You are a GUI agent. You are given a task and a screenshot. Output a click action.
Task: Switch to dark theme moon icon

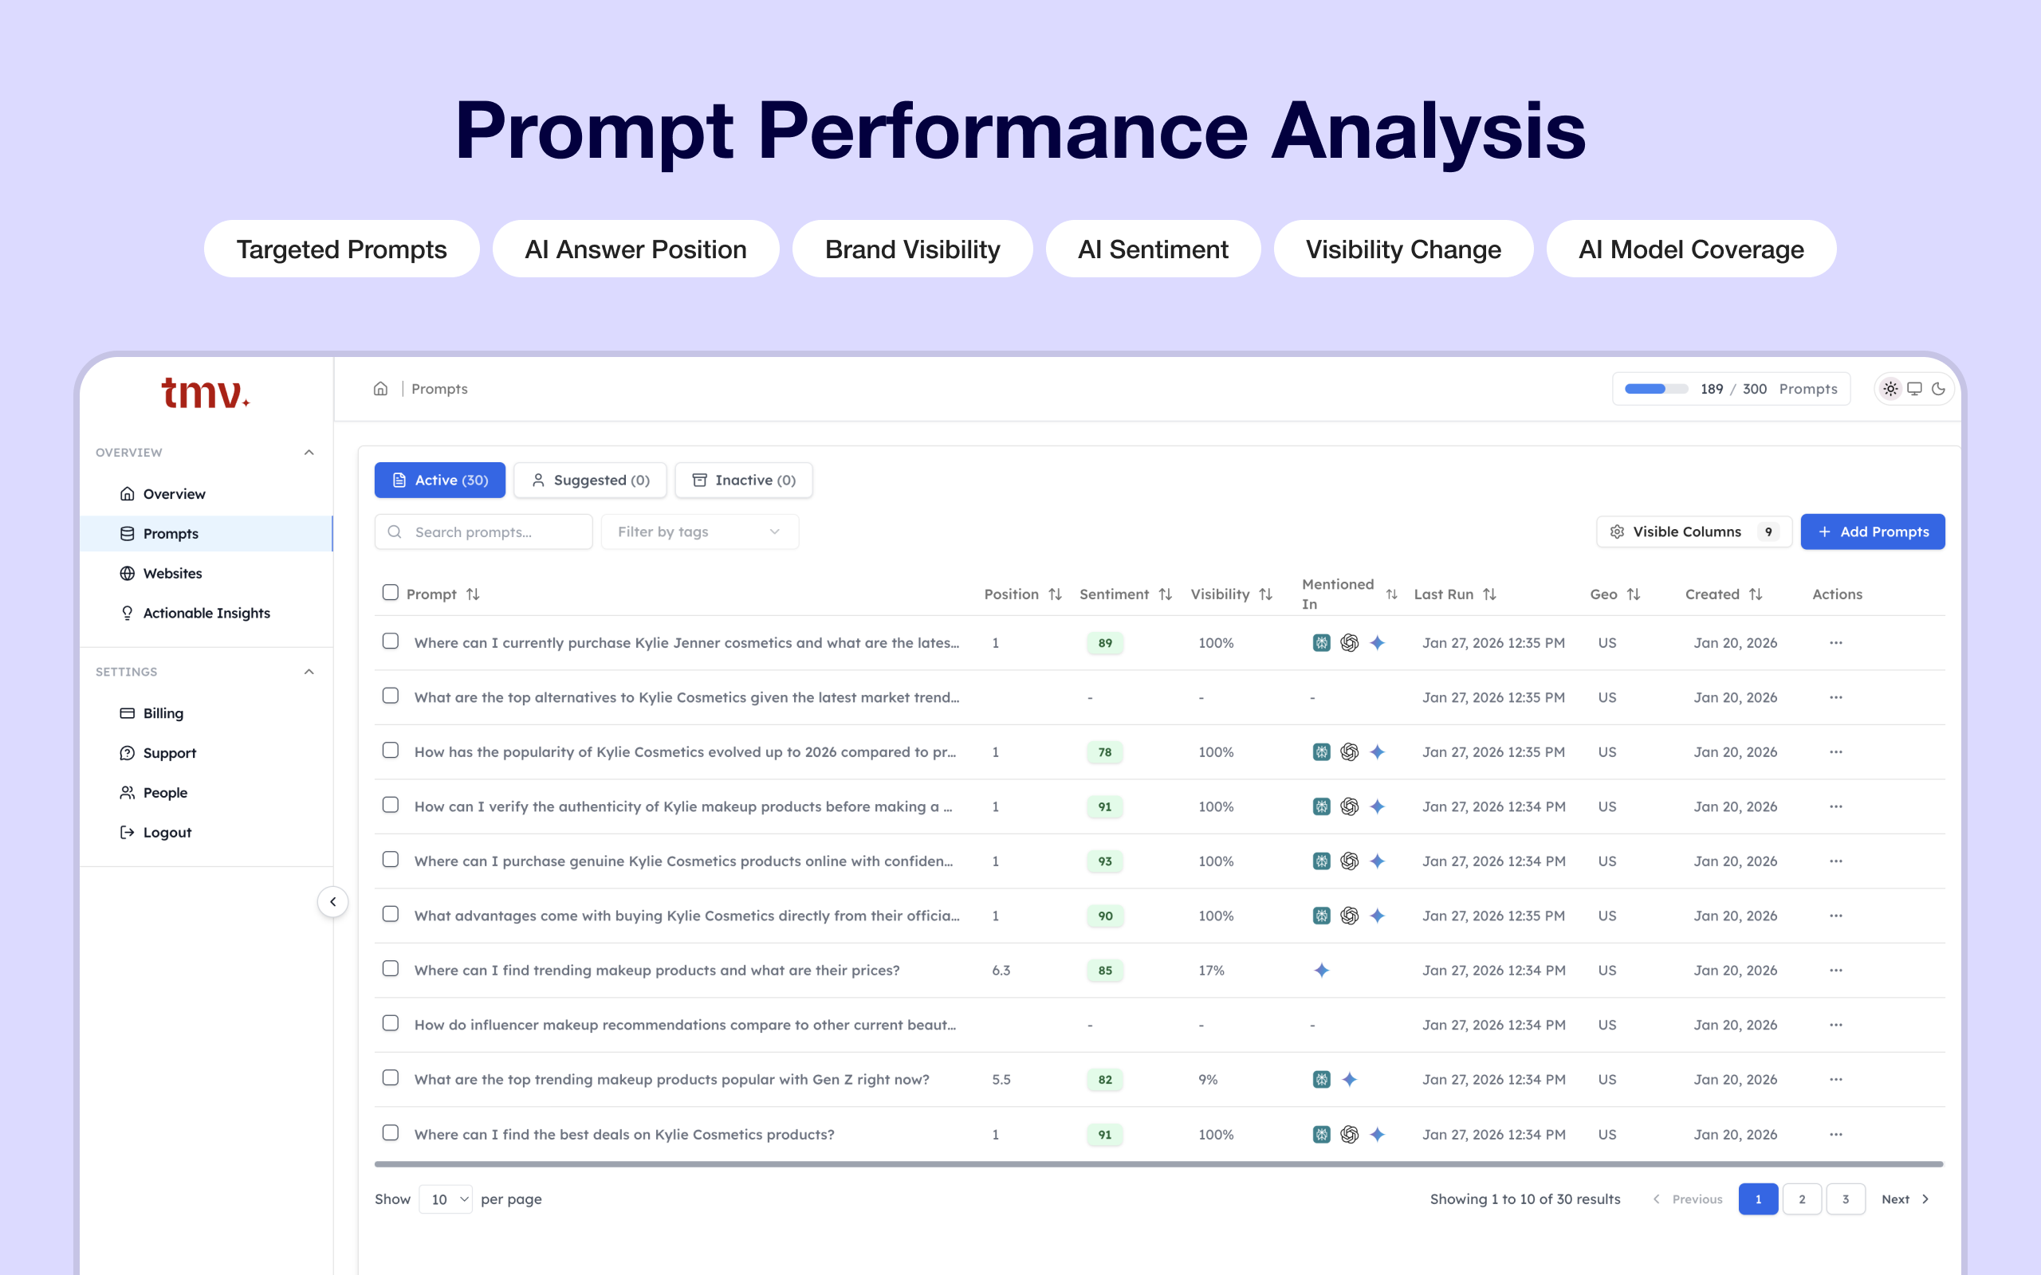(x=1938, y=389)
